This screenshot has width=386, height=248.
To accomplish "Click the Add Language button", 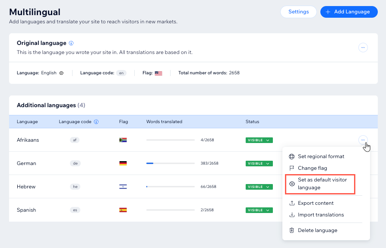I will pos(349,12).
